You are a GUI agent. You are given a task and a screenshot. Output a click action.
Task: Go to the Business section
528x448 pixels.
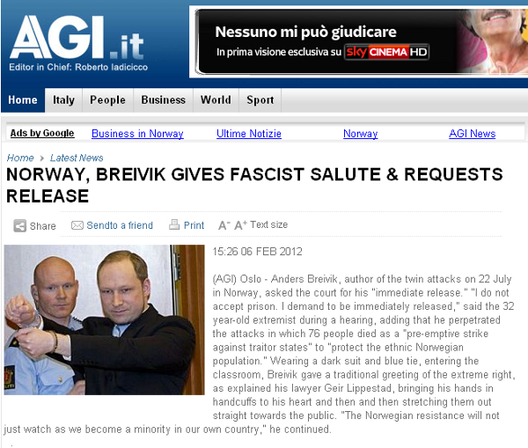pos(164,100)
